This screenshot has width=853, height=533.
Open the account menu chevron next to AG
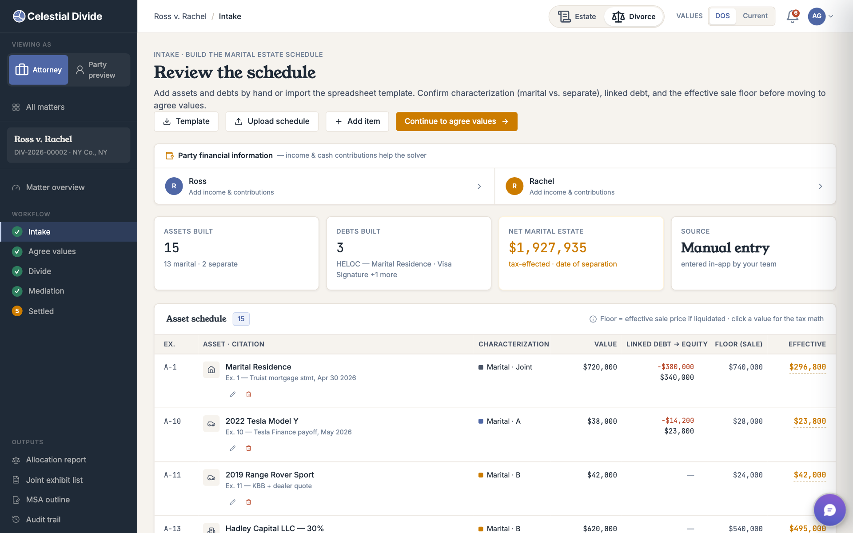(x=831, y=16)
